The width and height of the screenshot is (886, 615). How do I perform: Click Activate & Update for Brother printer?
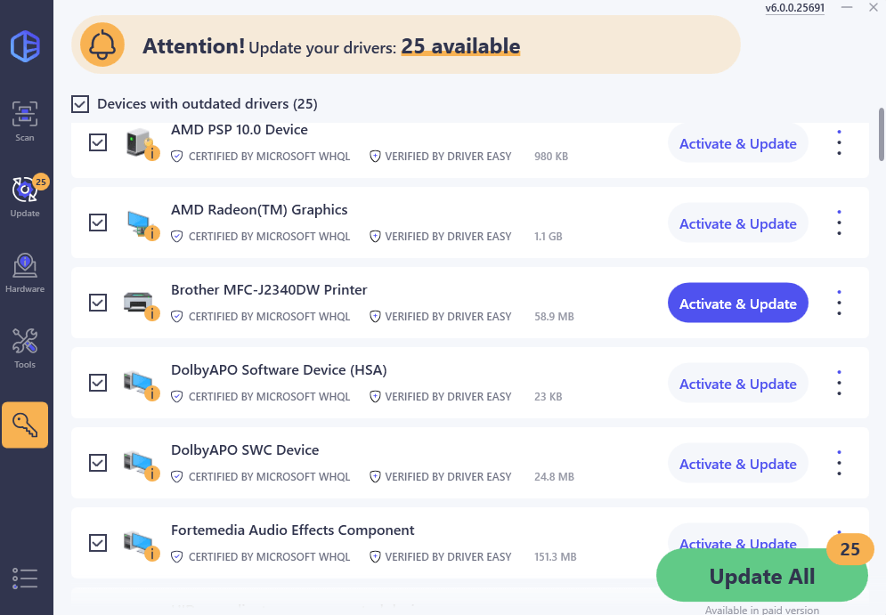tap(737, 303)
